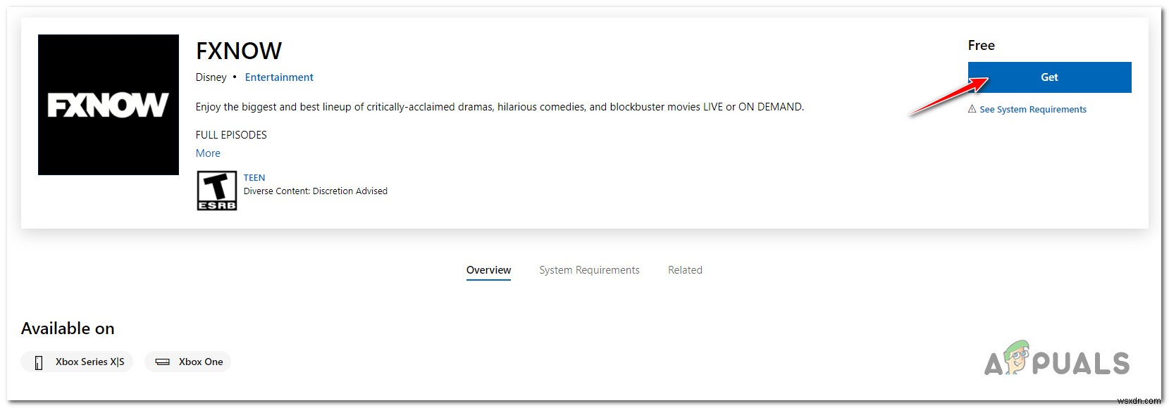Open See System Requirements link
1169x408 pixels.
click(x=1033, y=109)
